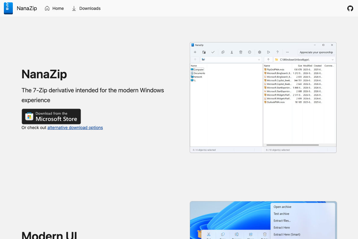Screen dimensions: 358x239
Task: Click the Info circle toolbar icon
Action: click(250, 52)
